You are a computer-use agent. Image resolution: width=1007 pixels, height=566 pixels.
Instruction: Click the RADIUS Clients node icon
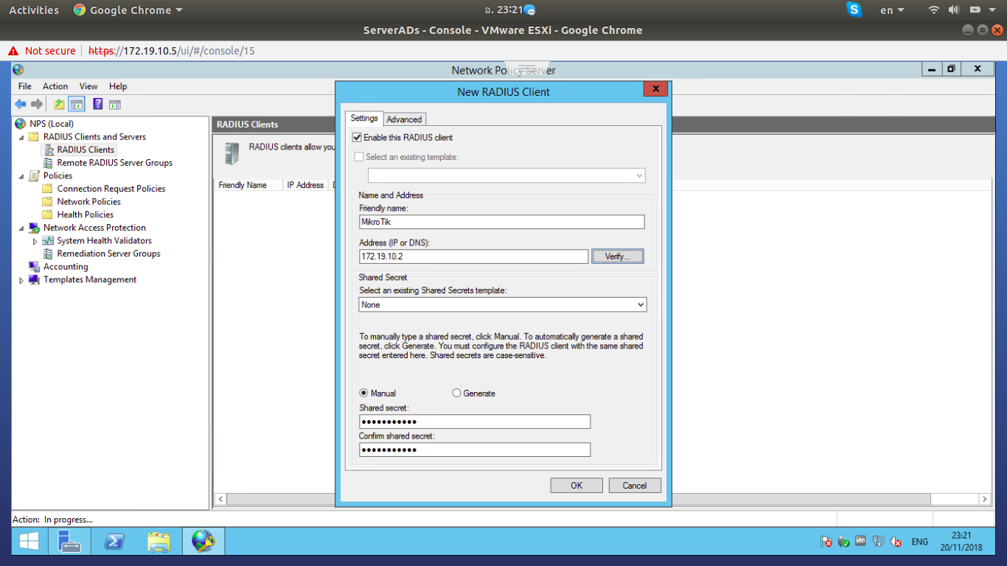click(49, 150)
